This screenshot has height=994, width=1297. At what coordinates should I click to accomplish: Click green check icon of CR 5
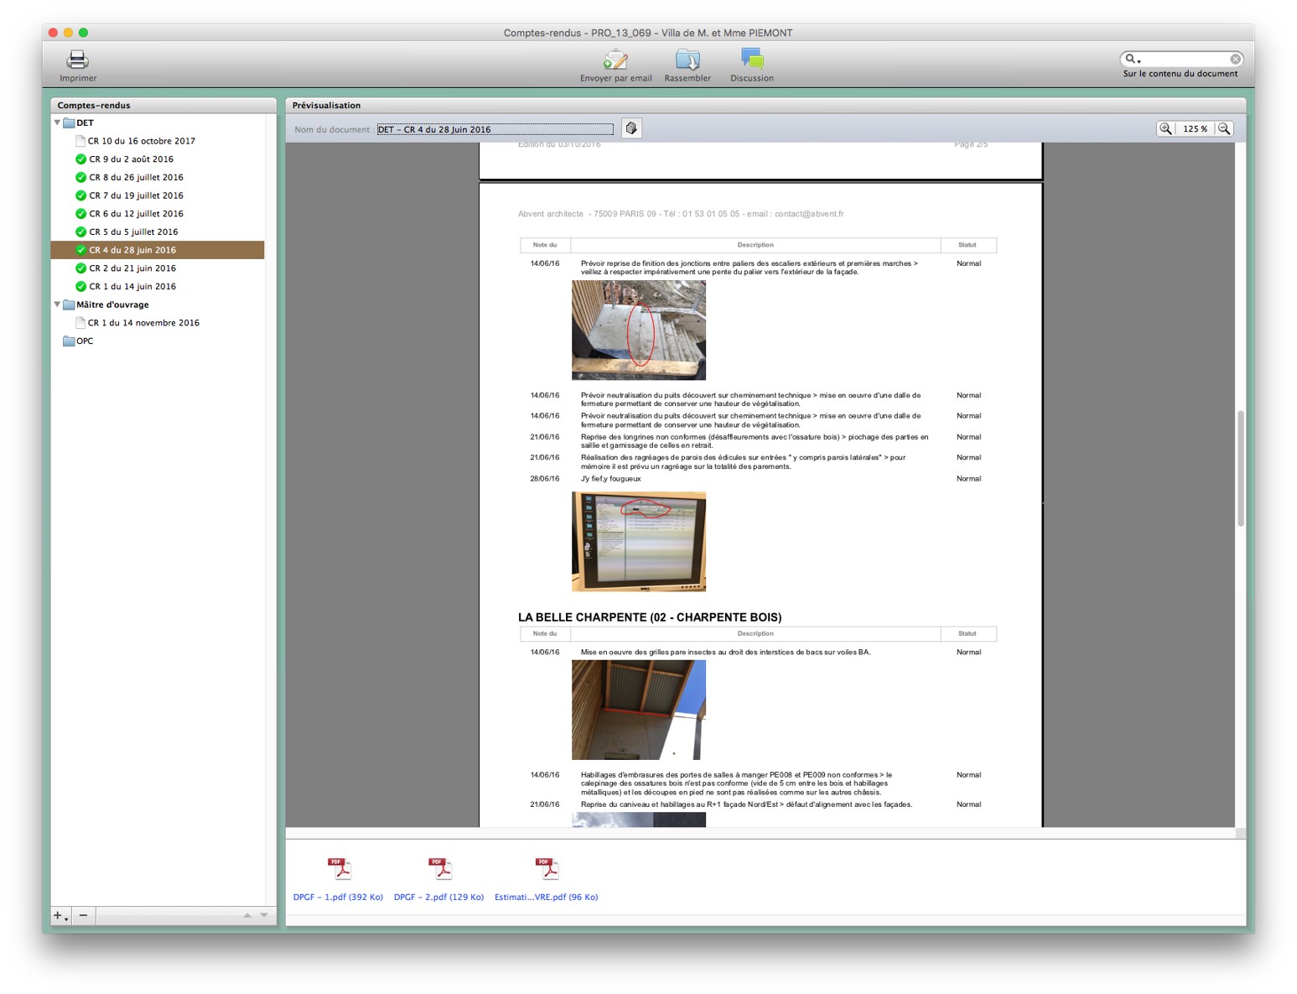click(80, 232)
